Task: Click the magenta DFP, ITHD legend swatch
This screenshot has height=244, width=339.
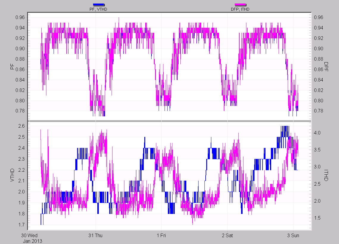Action: pyautogui.click(x=241, y=4)
